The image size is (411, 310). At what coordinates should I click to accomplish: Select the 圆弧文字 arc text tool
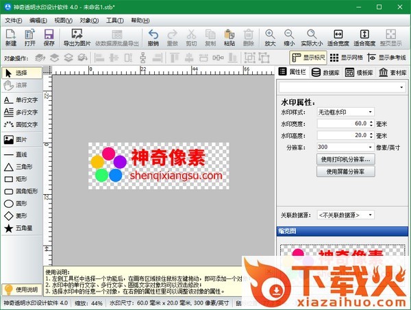click(21, 125)
